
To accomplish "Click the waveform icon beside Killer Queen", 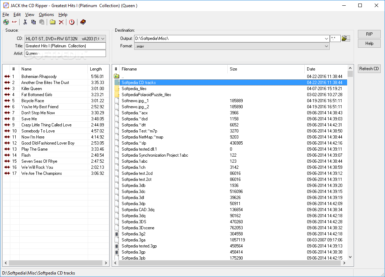I will coord(7,88).
